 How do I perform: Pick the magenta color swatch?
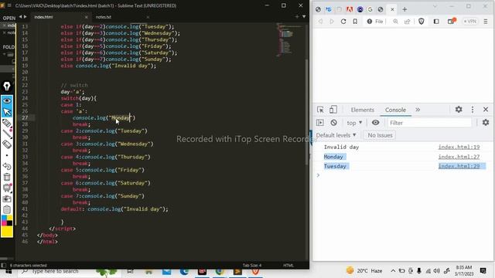coord(4,223)
